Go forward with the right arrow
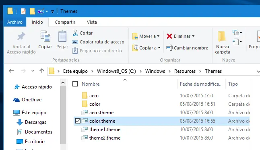 click(23, 71)
